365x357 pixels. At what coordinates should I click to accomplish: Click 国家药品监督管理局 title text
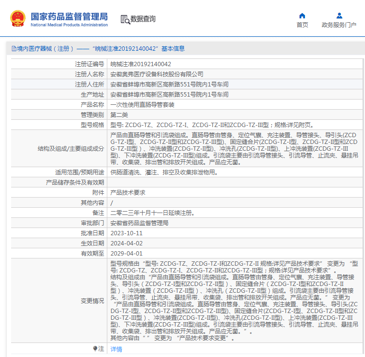69,17
